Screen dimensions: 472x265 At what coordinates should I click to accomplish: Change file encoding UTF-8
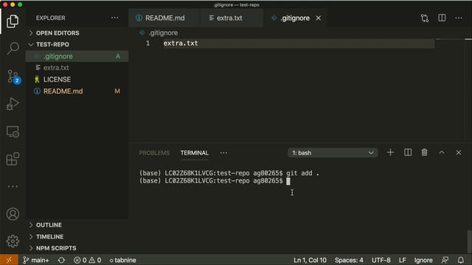pos(381,260)
